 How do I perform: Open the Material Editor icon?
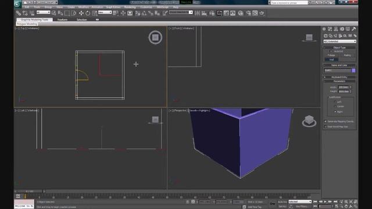pos(241,13)
